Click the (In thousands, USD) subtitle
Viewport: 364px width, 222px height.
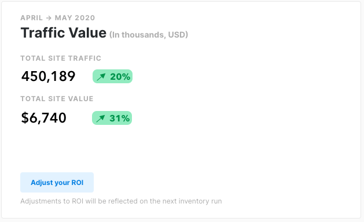click(149, 35)
